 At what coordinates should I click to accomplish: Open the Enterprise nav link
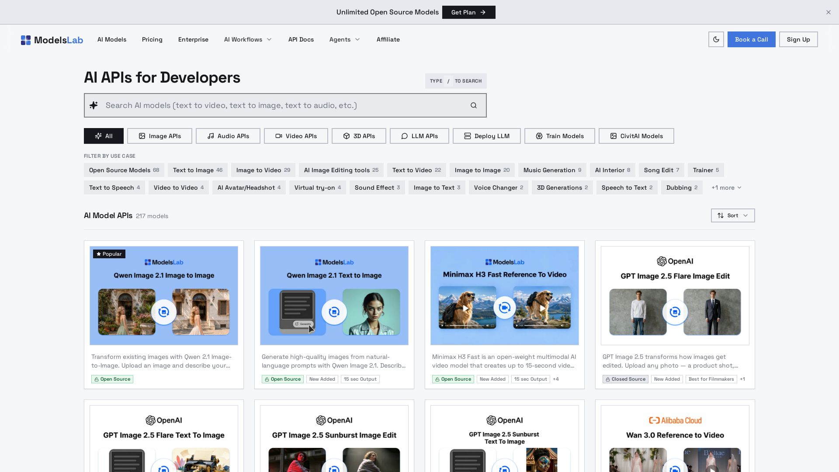(193, 39)
